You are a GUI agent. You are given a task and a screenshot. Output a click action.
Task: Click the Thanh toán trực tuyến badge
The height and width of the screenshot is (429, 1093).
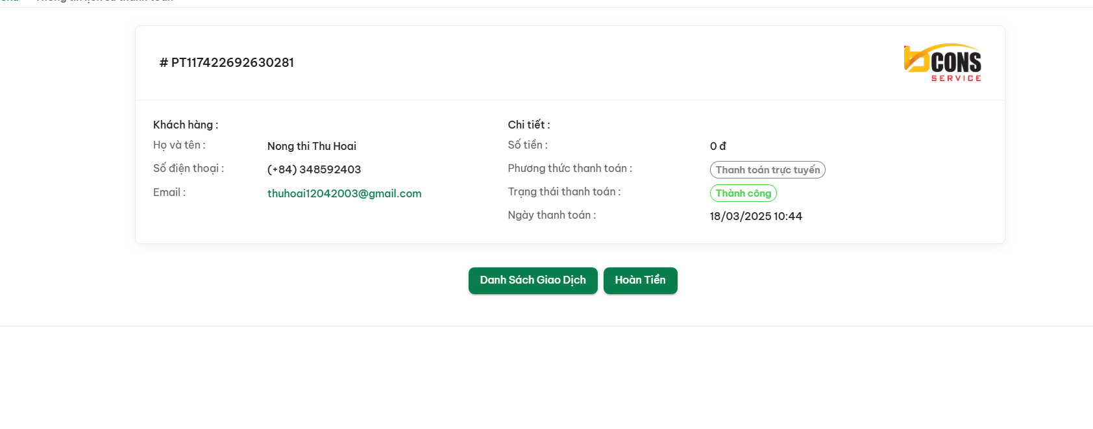click(x=768, y=170)
